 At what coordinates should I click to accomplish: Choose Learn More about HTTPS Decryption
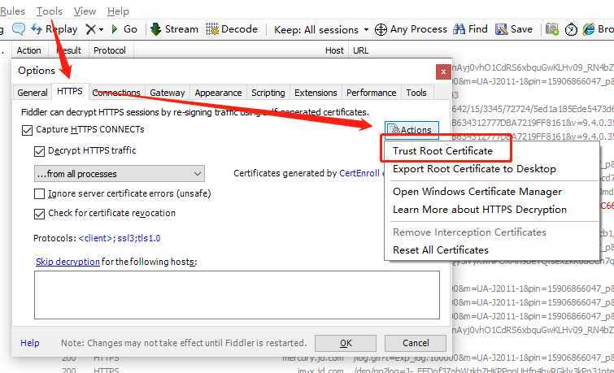480,210
